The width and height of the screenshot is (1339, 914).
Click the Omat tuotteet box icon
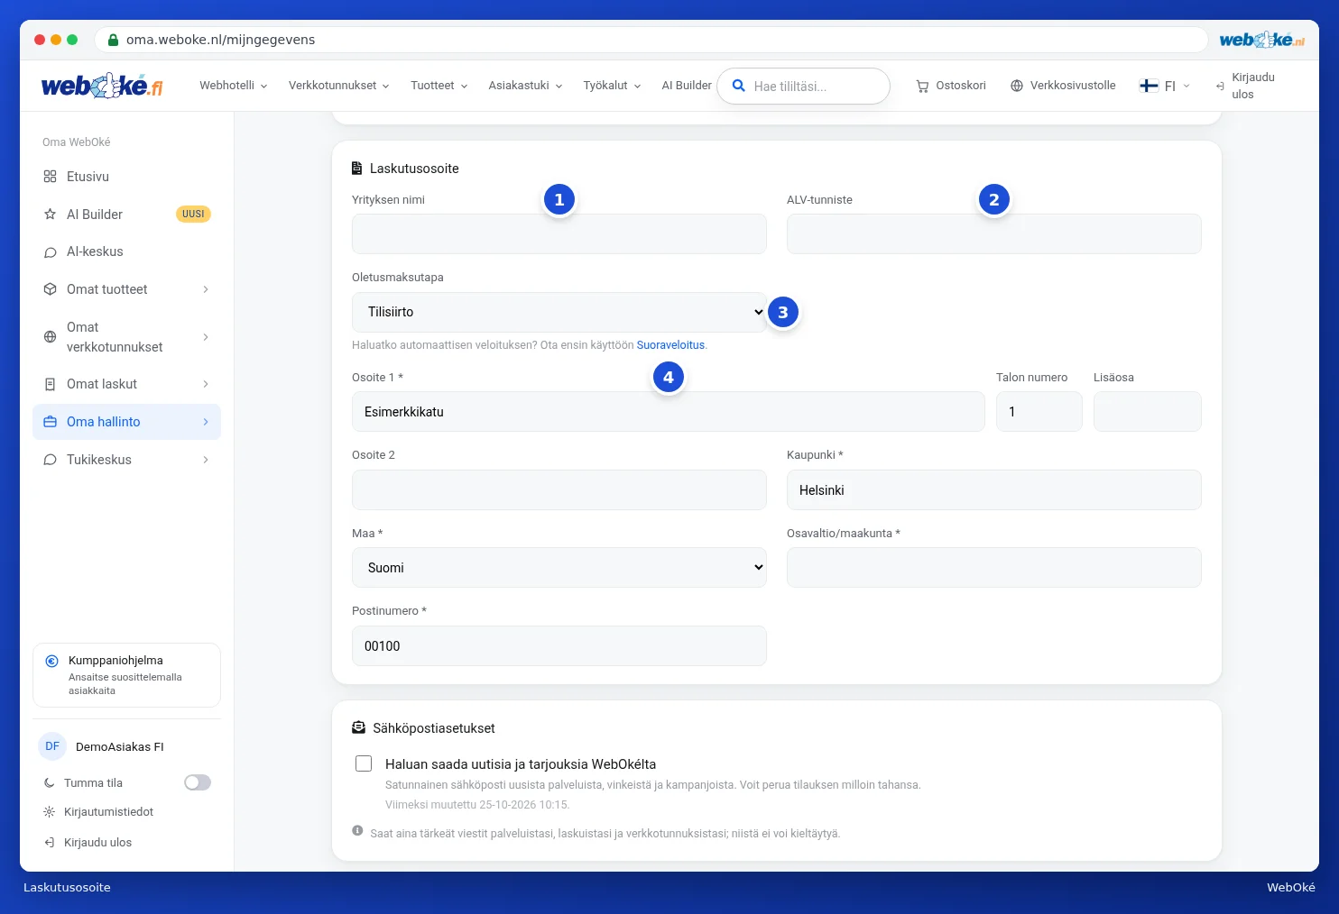(x=51, y=289)
